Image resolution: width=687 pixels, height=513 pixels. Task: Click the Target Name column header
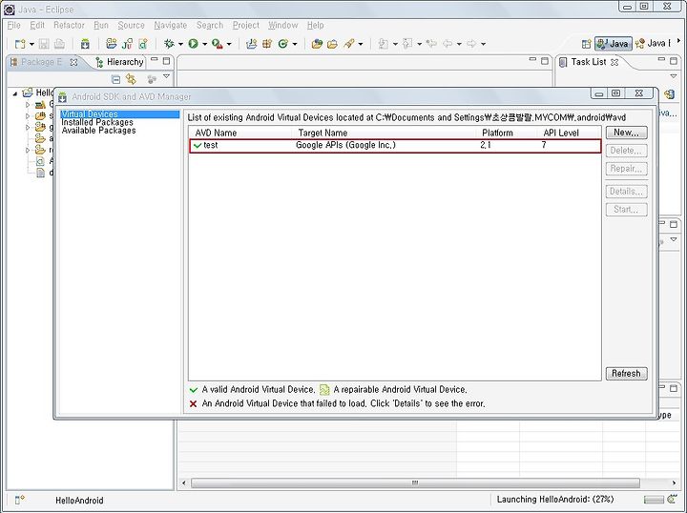(x=384, y=133)
